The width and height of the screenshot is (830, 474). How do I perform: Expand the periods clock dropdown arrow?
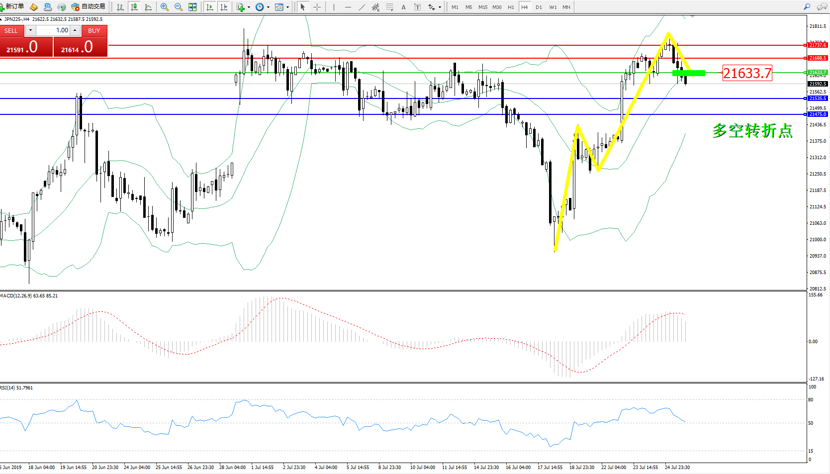268,7
